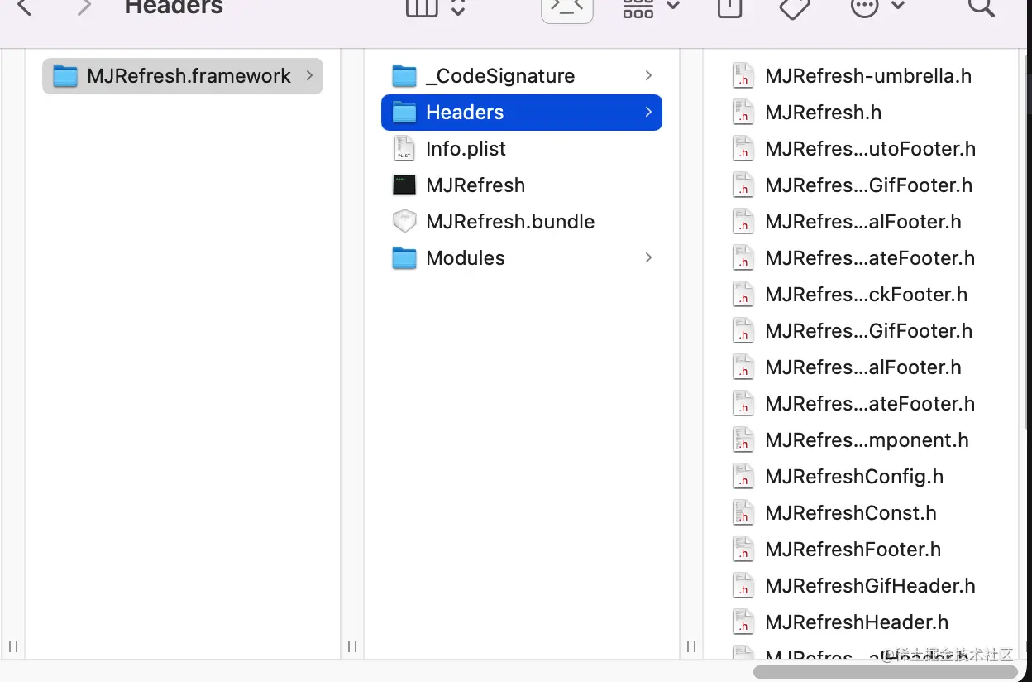Go back with the back arrow
Image resolution: width=1032 pixels, height=682 pixels.
point(24,7)
